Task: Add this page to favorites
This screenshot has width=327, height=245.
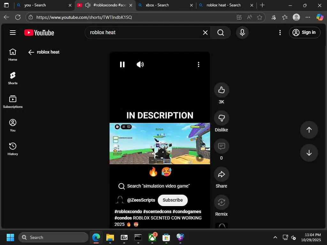Action: pyautogui.click(x=259, y=17)
